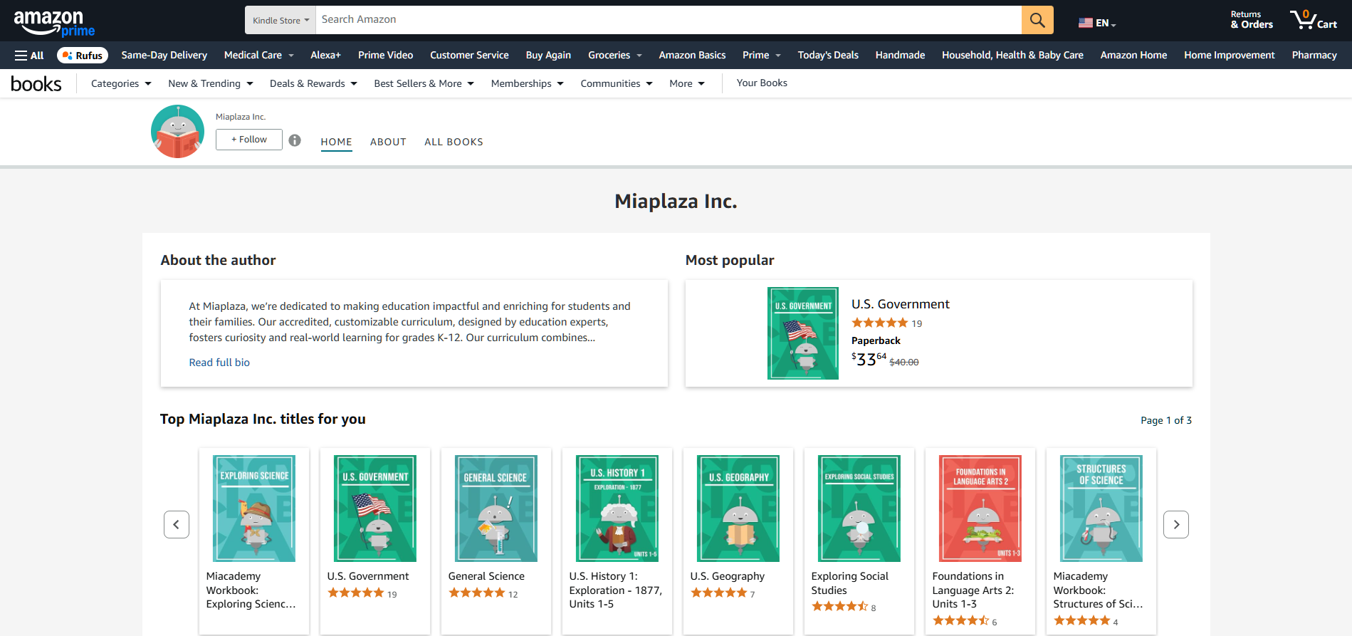
Task: Click the books logo
Action: (36, 84)
